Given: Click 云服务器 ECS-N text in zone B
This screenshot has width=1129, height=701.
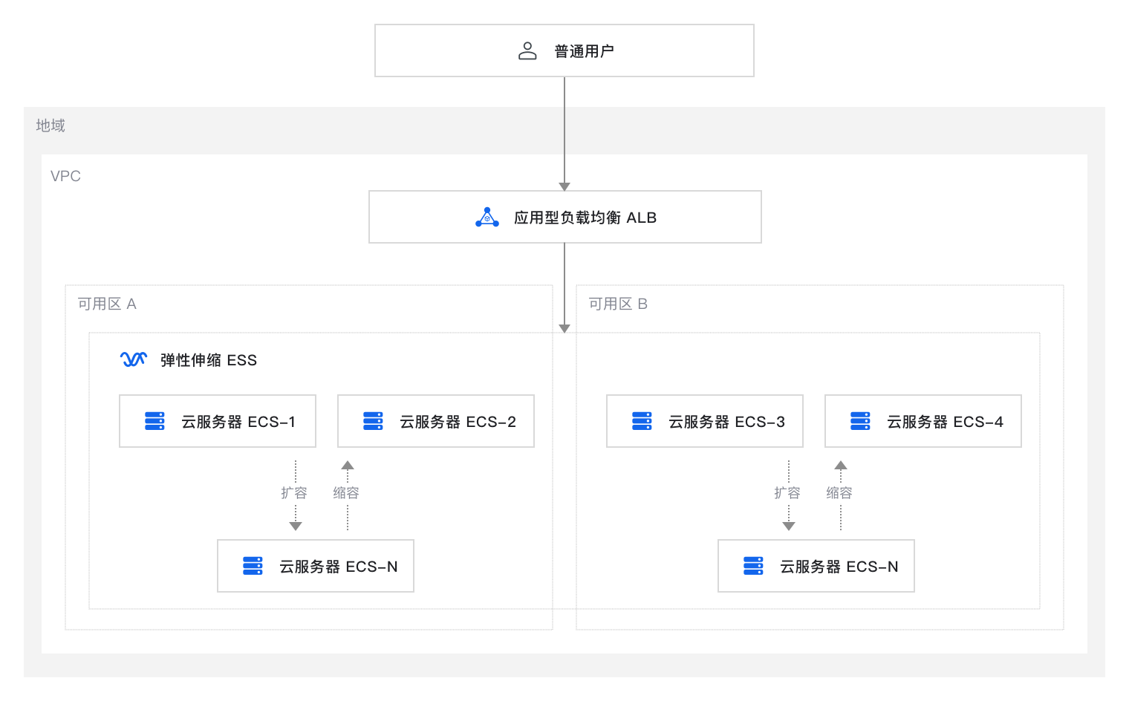Looking at the screenshot, I should [839, 567].
